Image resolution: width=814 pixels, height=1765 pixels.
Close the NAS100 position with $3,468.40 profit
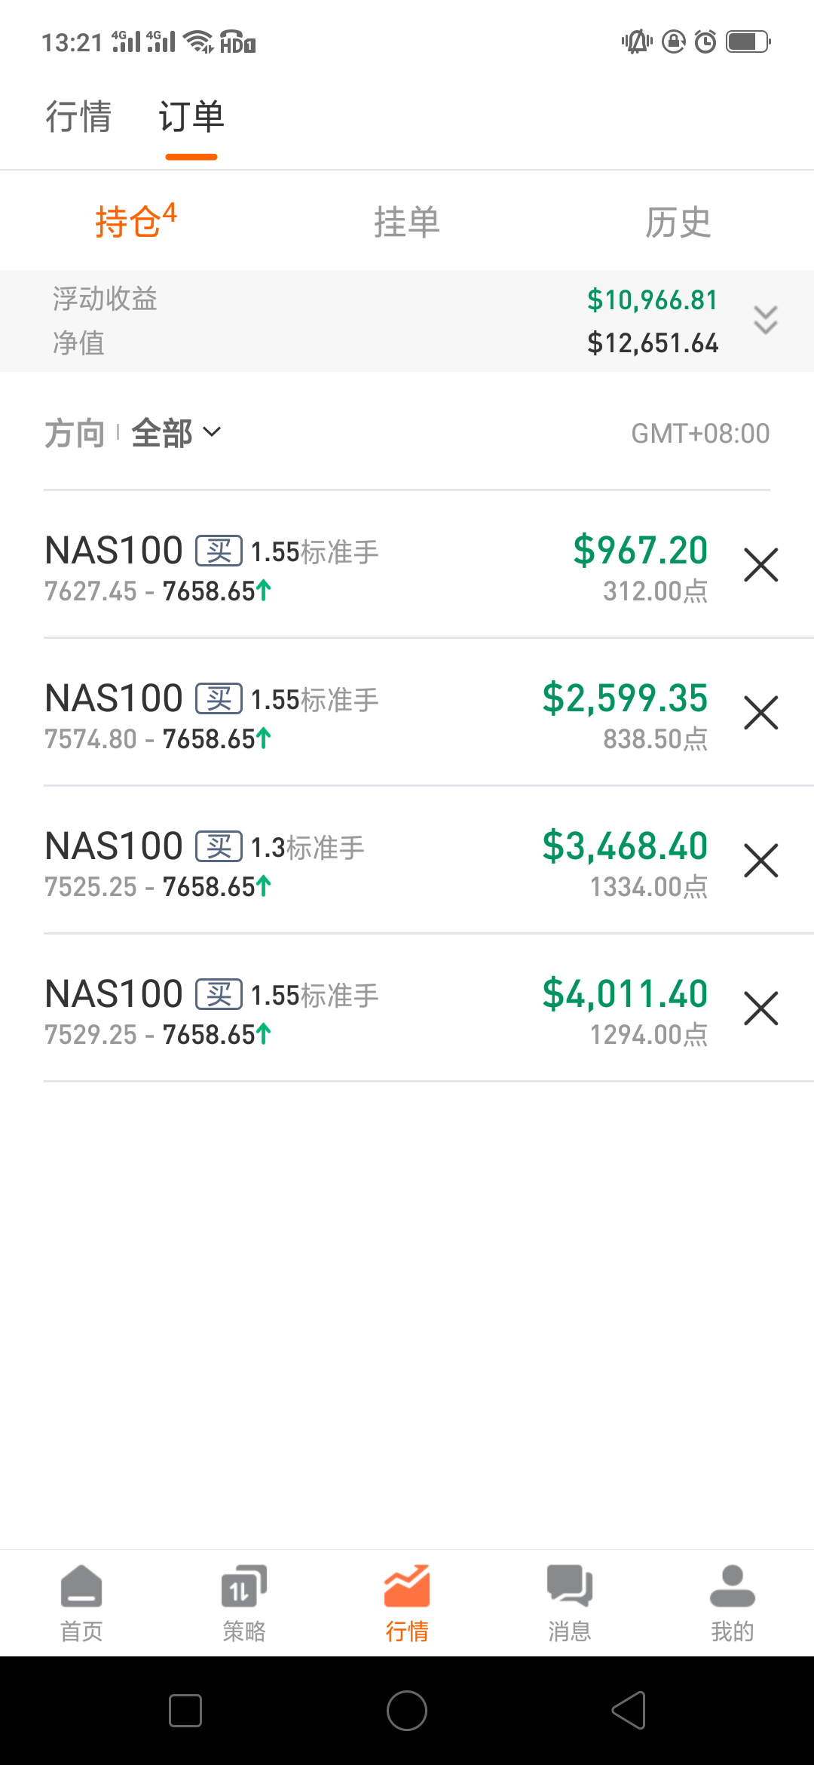click(x=760, y=861)
